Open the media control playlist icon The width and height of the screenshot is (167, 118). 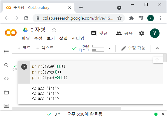click(x=141, y=18)
